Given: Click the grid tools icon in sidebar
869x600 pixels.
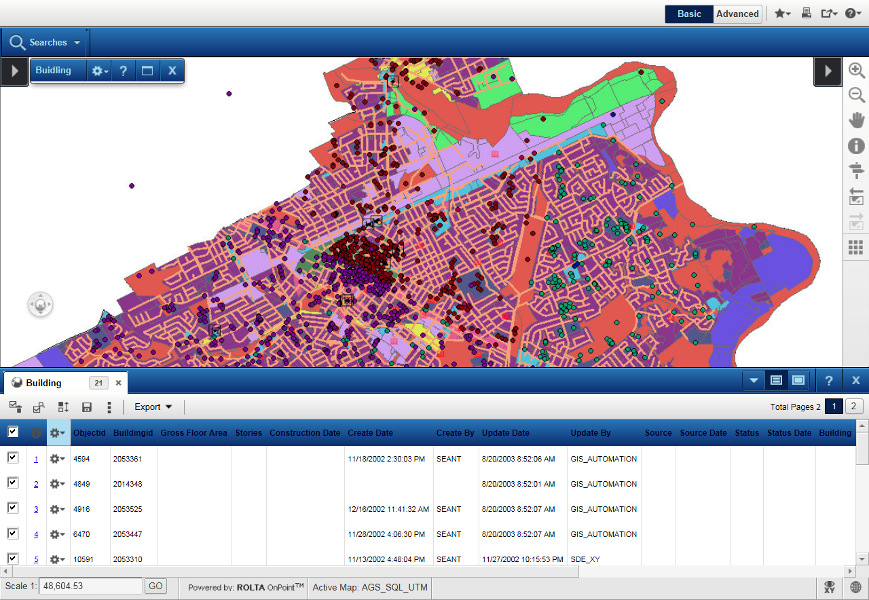Looking at the screenshot, I should 857,248.
